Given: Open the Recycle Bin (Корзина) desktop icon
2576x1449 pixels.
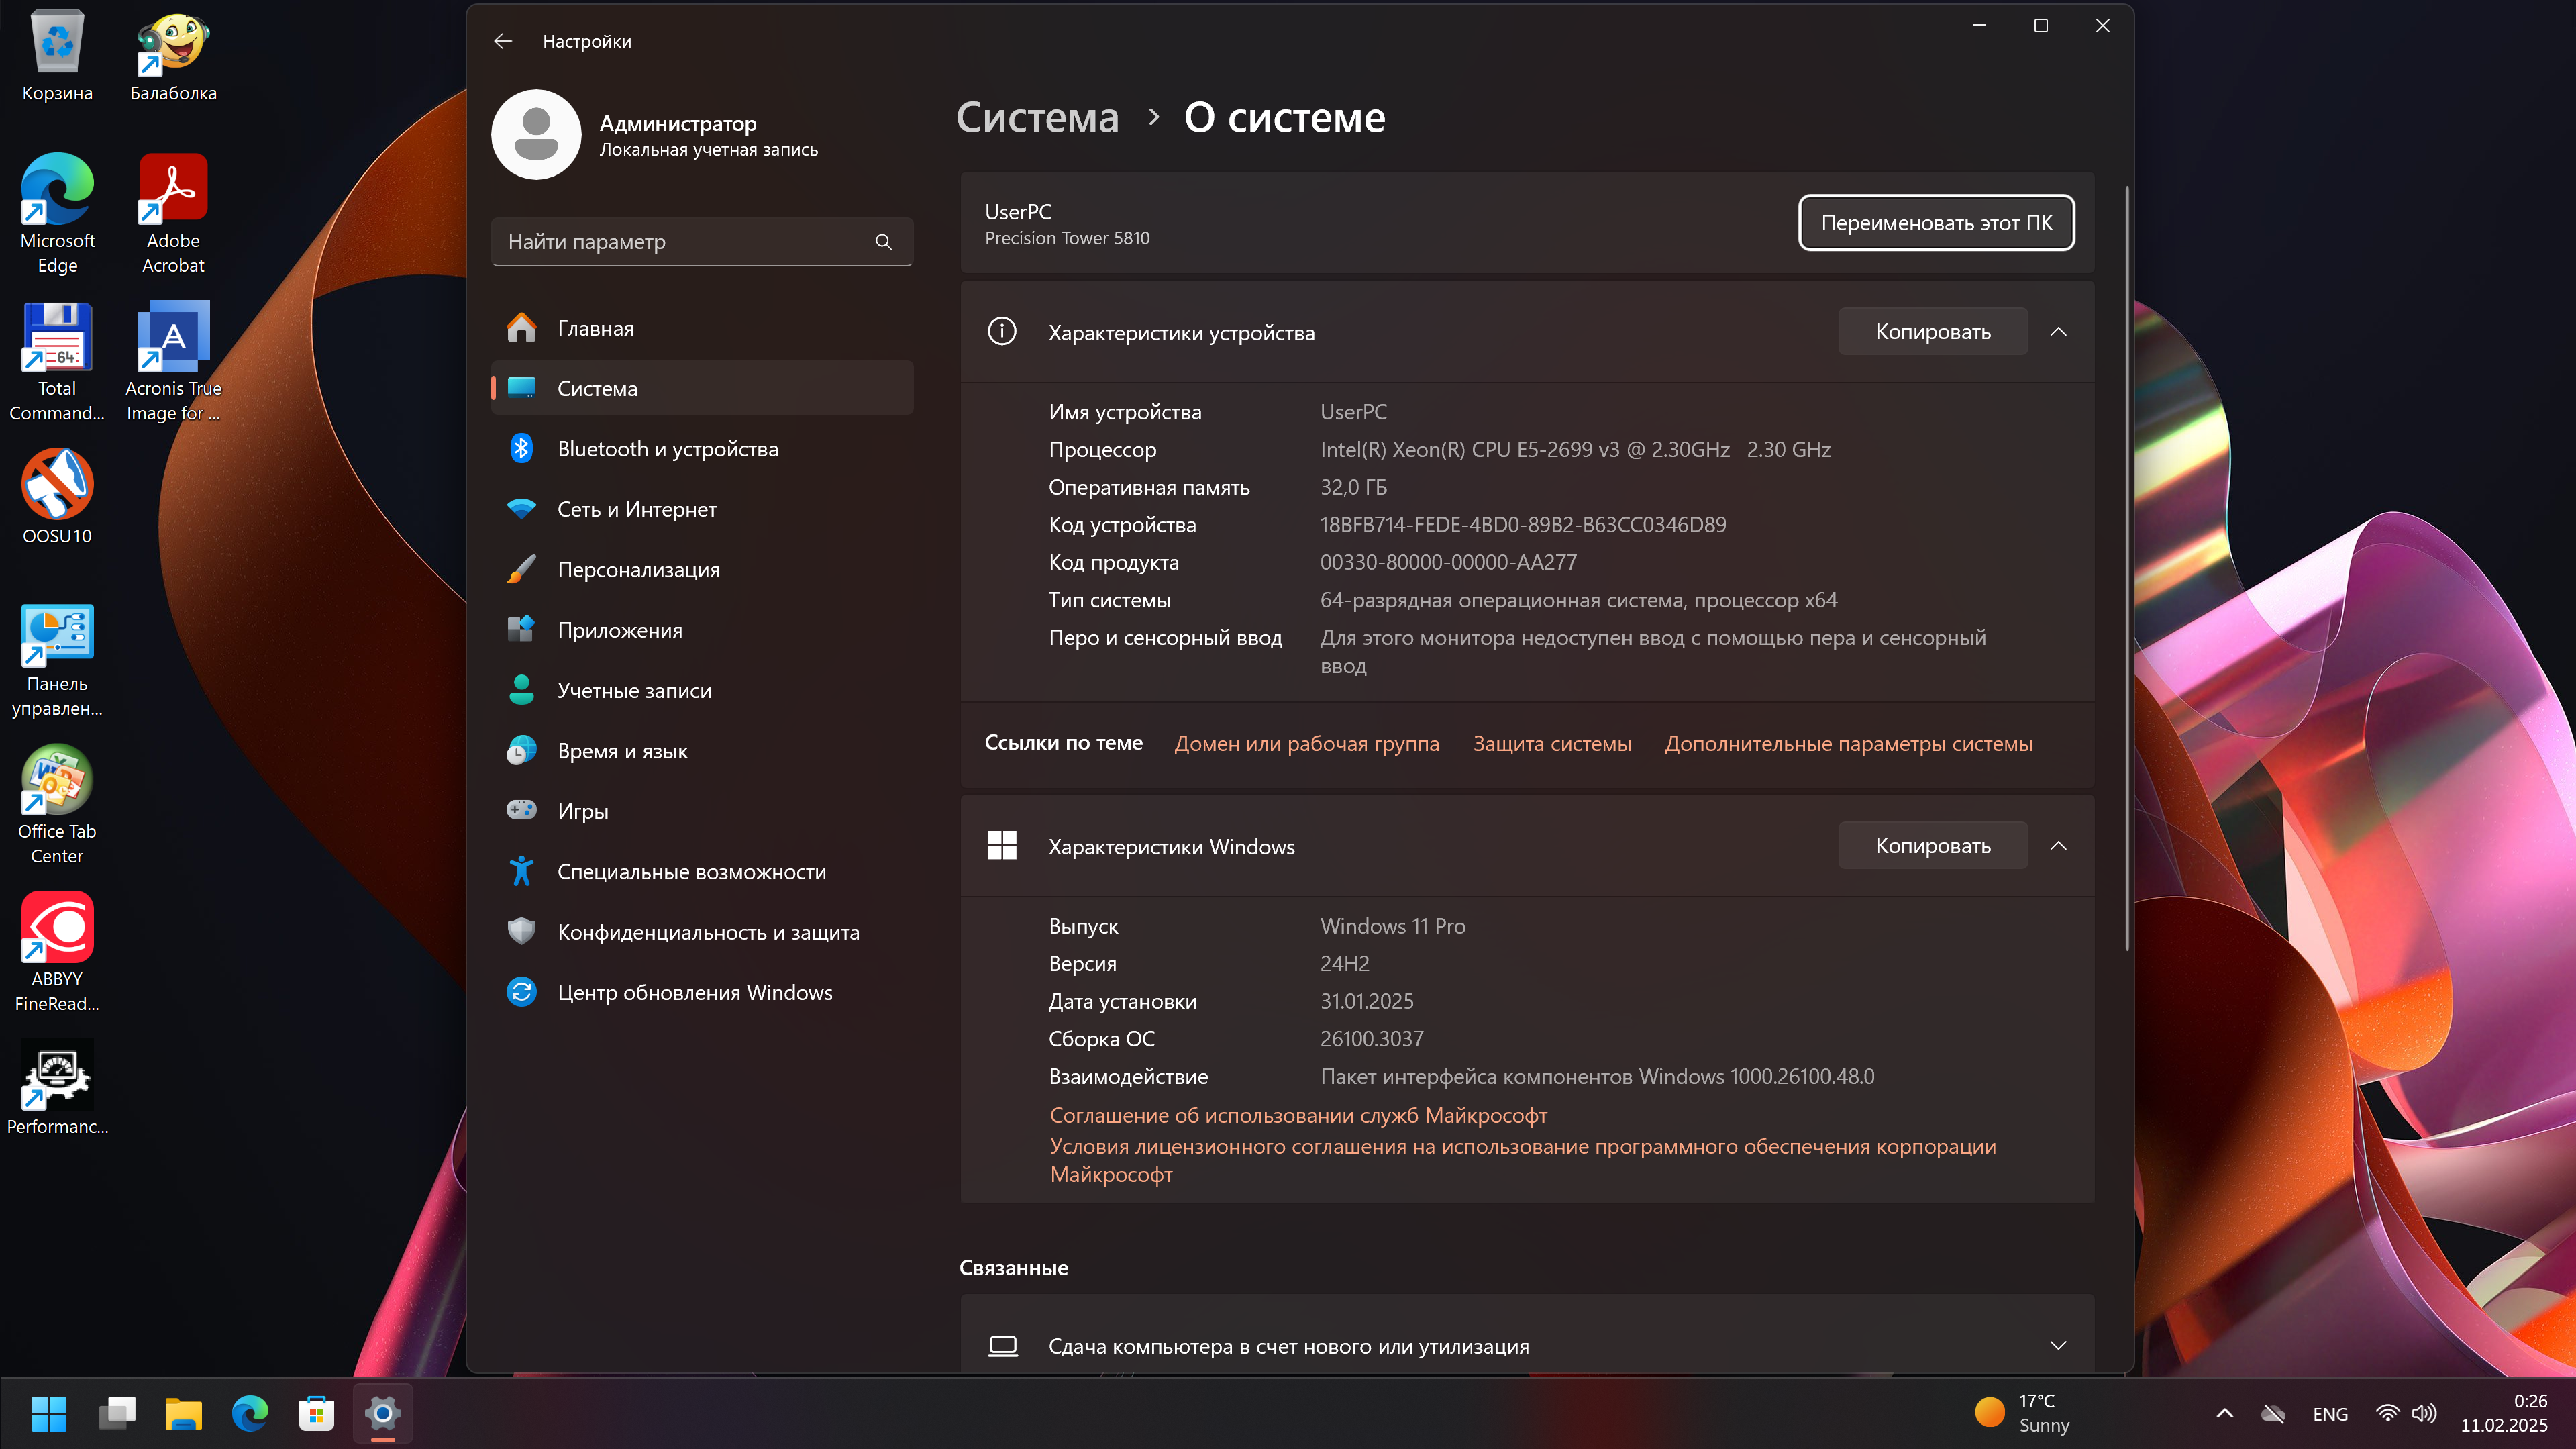Looking at the screenshot, I should [x=57, y=56].
